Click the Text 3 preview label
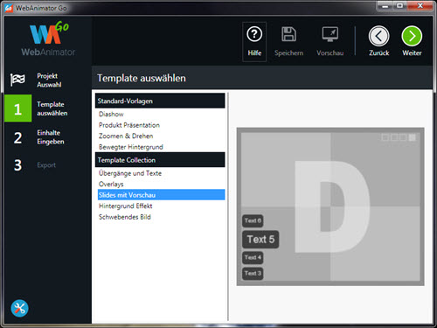The width and height of the screenshot is (437, 328). point(253,274)
